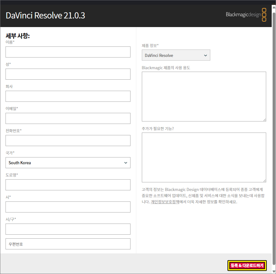The width and height of the screenshot is (276, 274).
Task: Focus the 우편번호 (postal code) field
Action: 68,244
